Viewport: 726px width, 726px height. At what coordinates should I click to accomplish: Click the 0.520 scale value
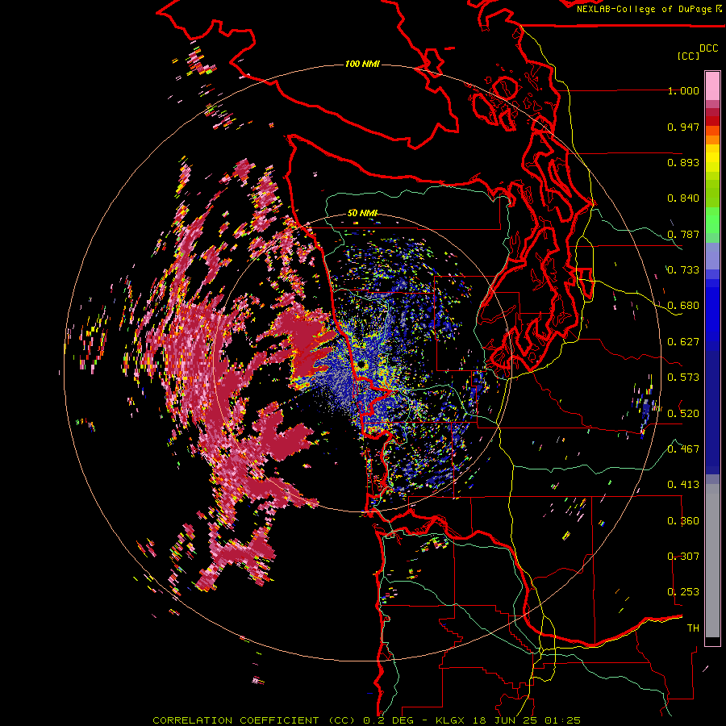click(x=683, y=414)
